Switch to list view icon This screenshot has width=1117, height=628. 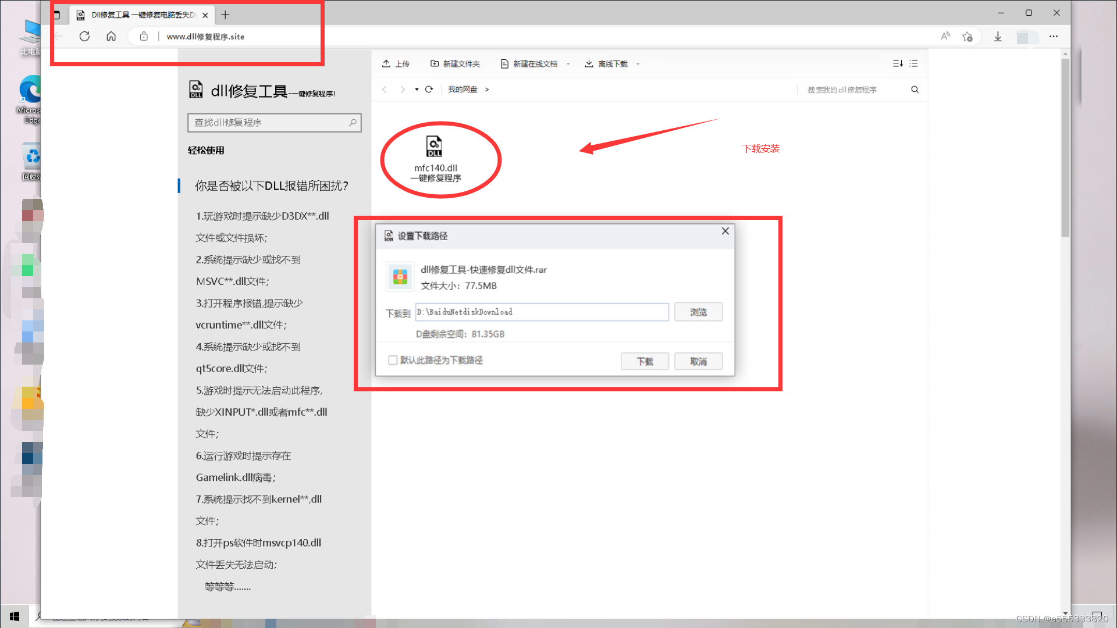click(914, 63)
